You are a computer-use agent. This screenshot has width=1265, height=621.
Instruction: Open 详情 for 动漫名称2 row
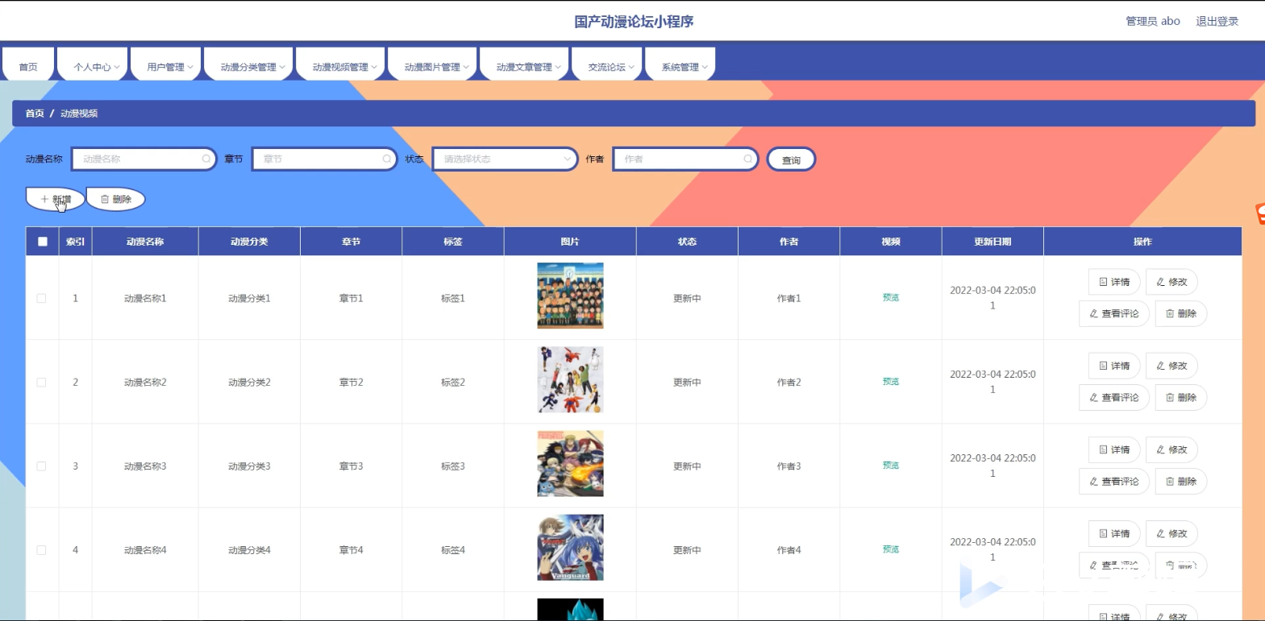coord(1114,366)
